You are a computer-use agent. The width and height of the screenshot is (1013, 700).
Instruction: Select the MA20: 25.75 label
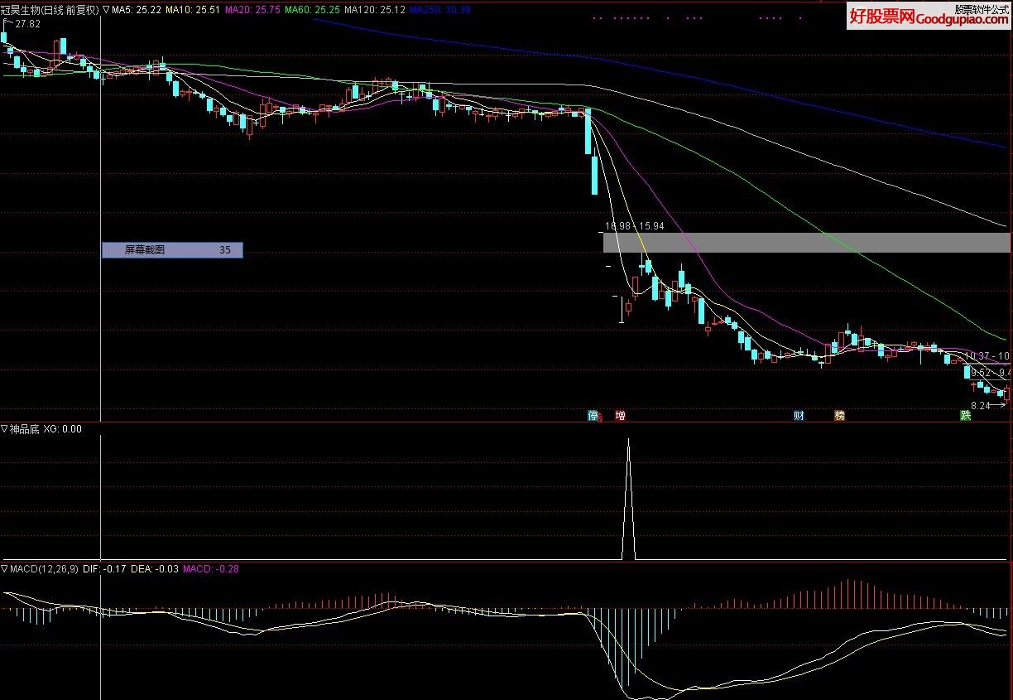252,10
